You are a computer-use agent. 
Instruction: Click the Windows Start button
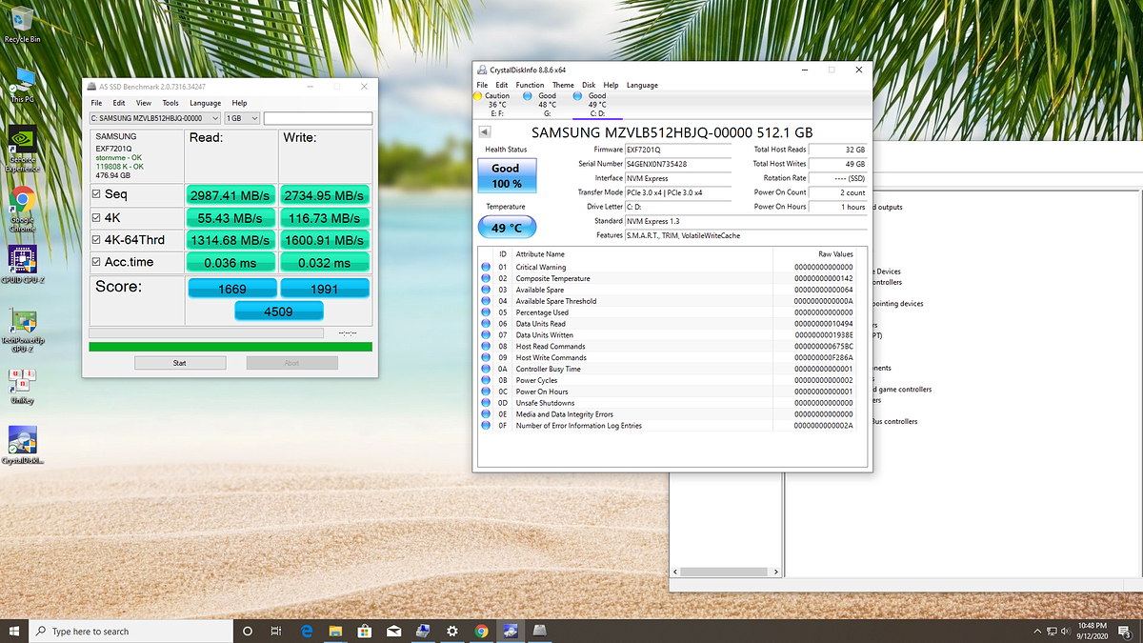tap(14, 631)
